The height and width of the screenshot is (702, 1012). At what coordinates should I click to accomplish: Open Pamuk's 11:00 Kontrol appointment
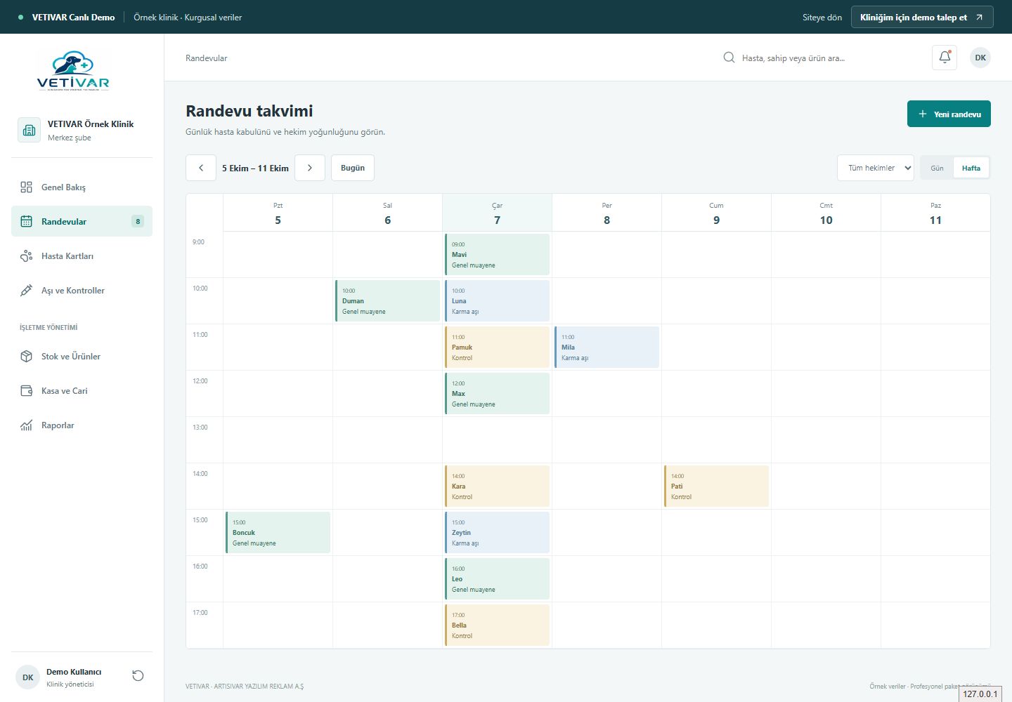tap(497, 347)
